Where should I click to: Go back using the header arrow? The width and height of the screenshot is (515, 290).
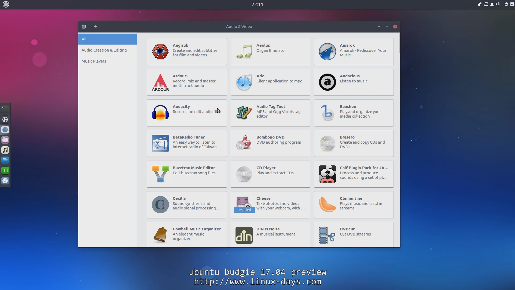(x=95, y=27)
